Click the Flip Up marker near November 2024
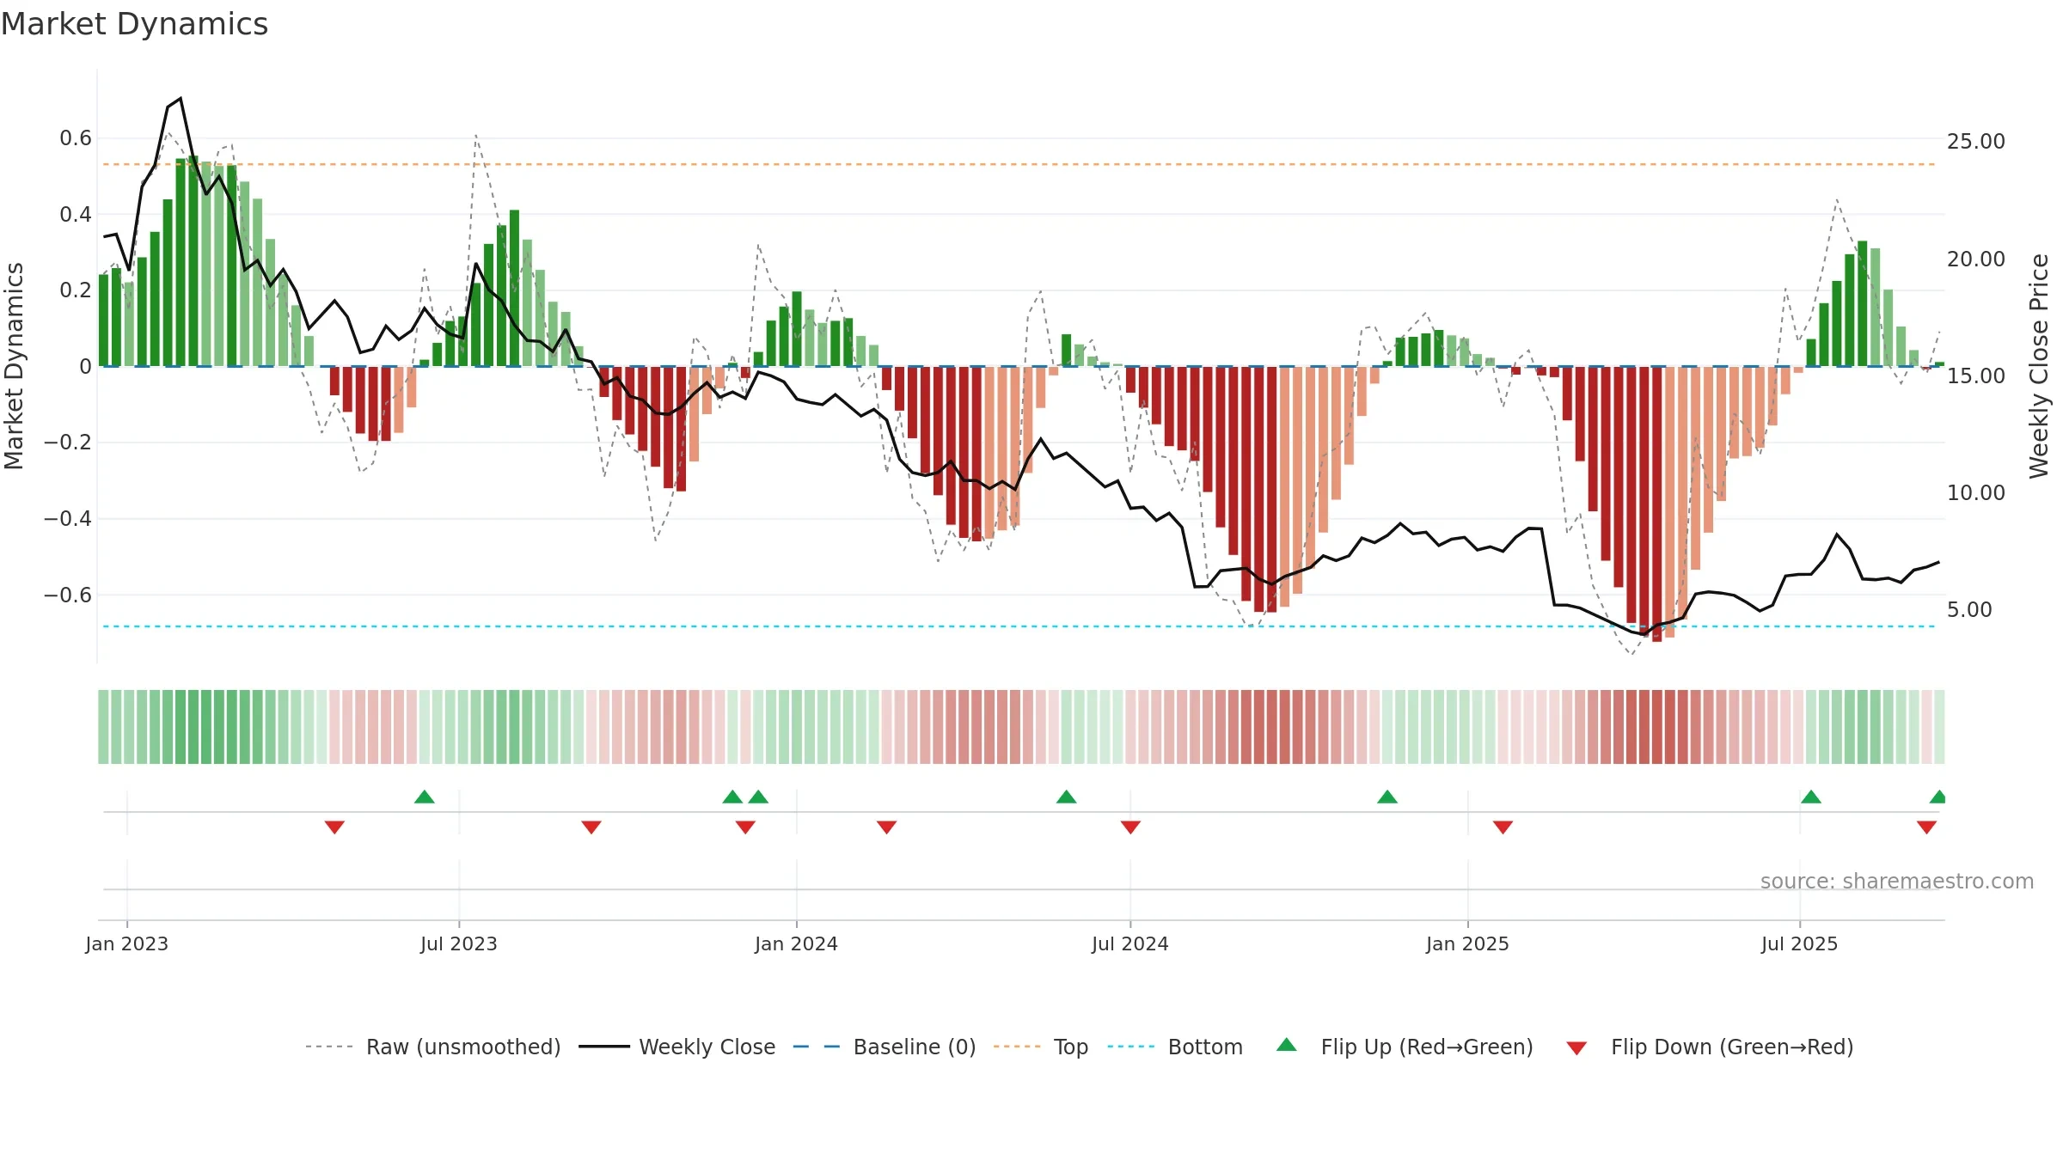2063x1160 pixels. 1387,797
